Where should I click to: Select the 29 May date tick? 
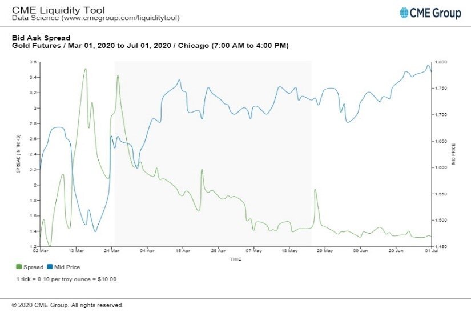pos(325,251)
